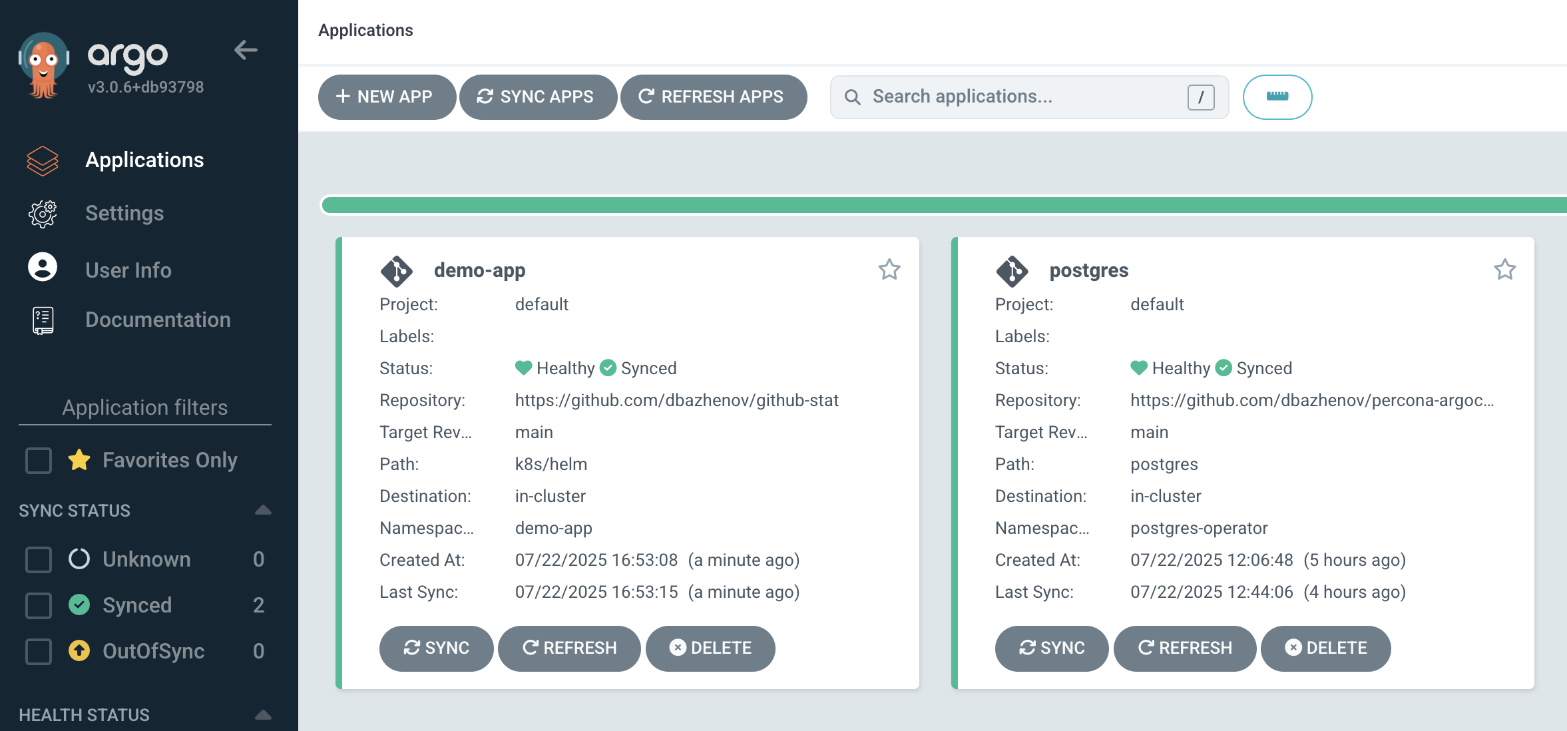Click demo-app repository URL github-stat
The image size is (1567, 731).
(676, 400)
